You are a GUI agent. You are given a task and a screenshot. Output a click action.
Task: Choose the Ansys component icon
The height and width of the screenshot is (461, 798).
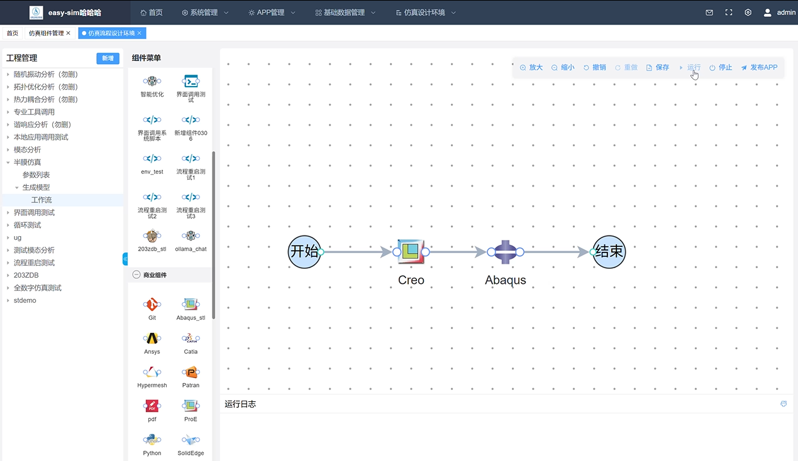tap(152, 339)
